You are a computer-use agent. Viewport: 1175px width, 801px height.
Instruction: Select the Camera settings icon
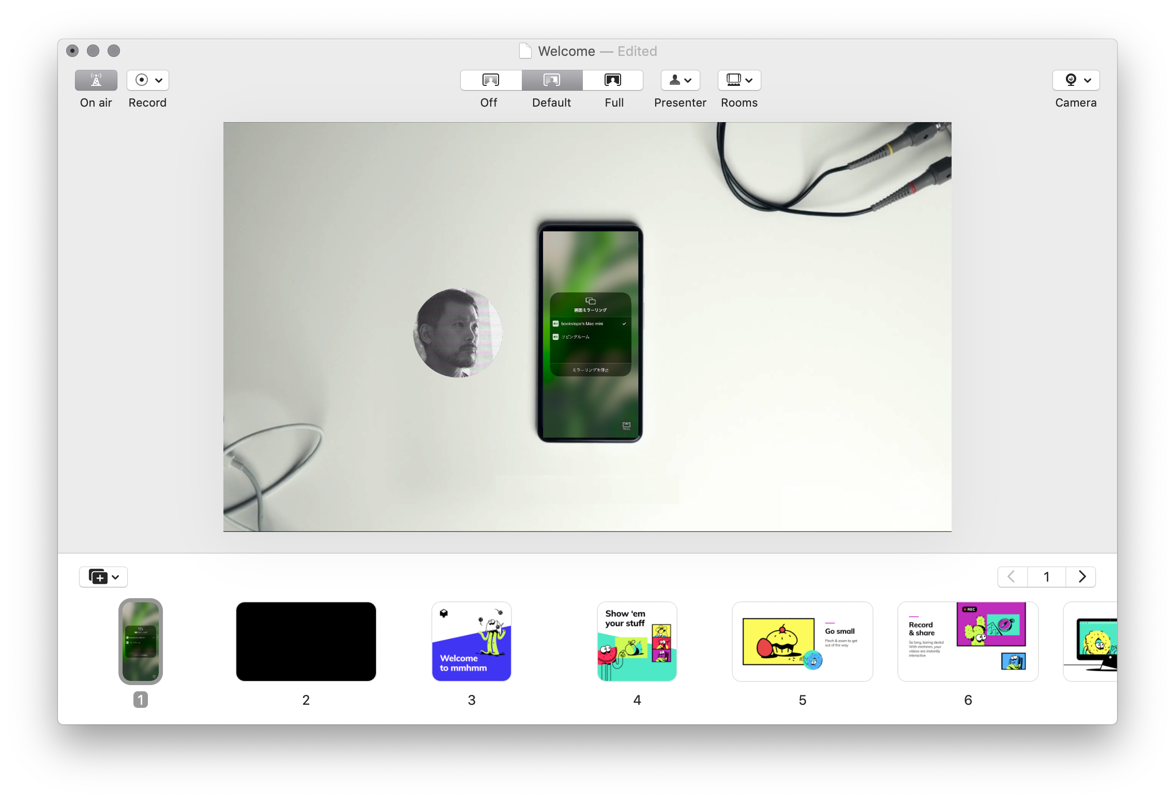(1076, 80)
